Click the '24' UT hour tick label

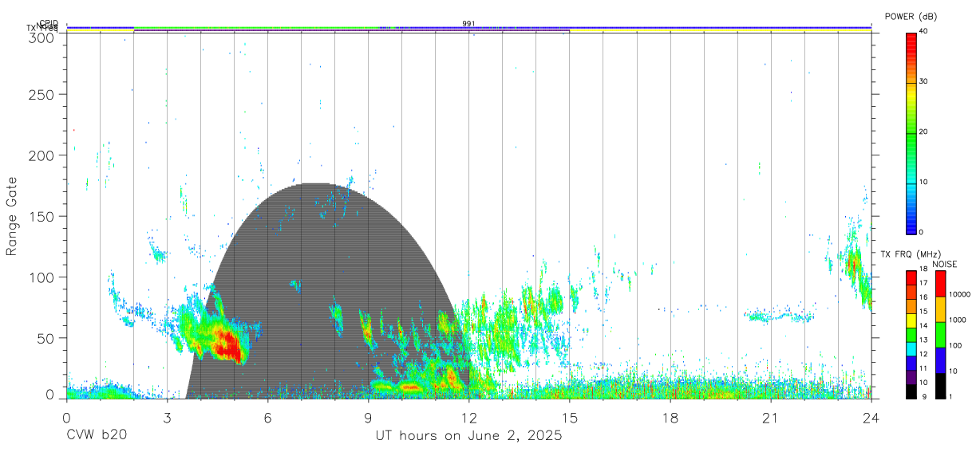[x=871, y=418]
